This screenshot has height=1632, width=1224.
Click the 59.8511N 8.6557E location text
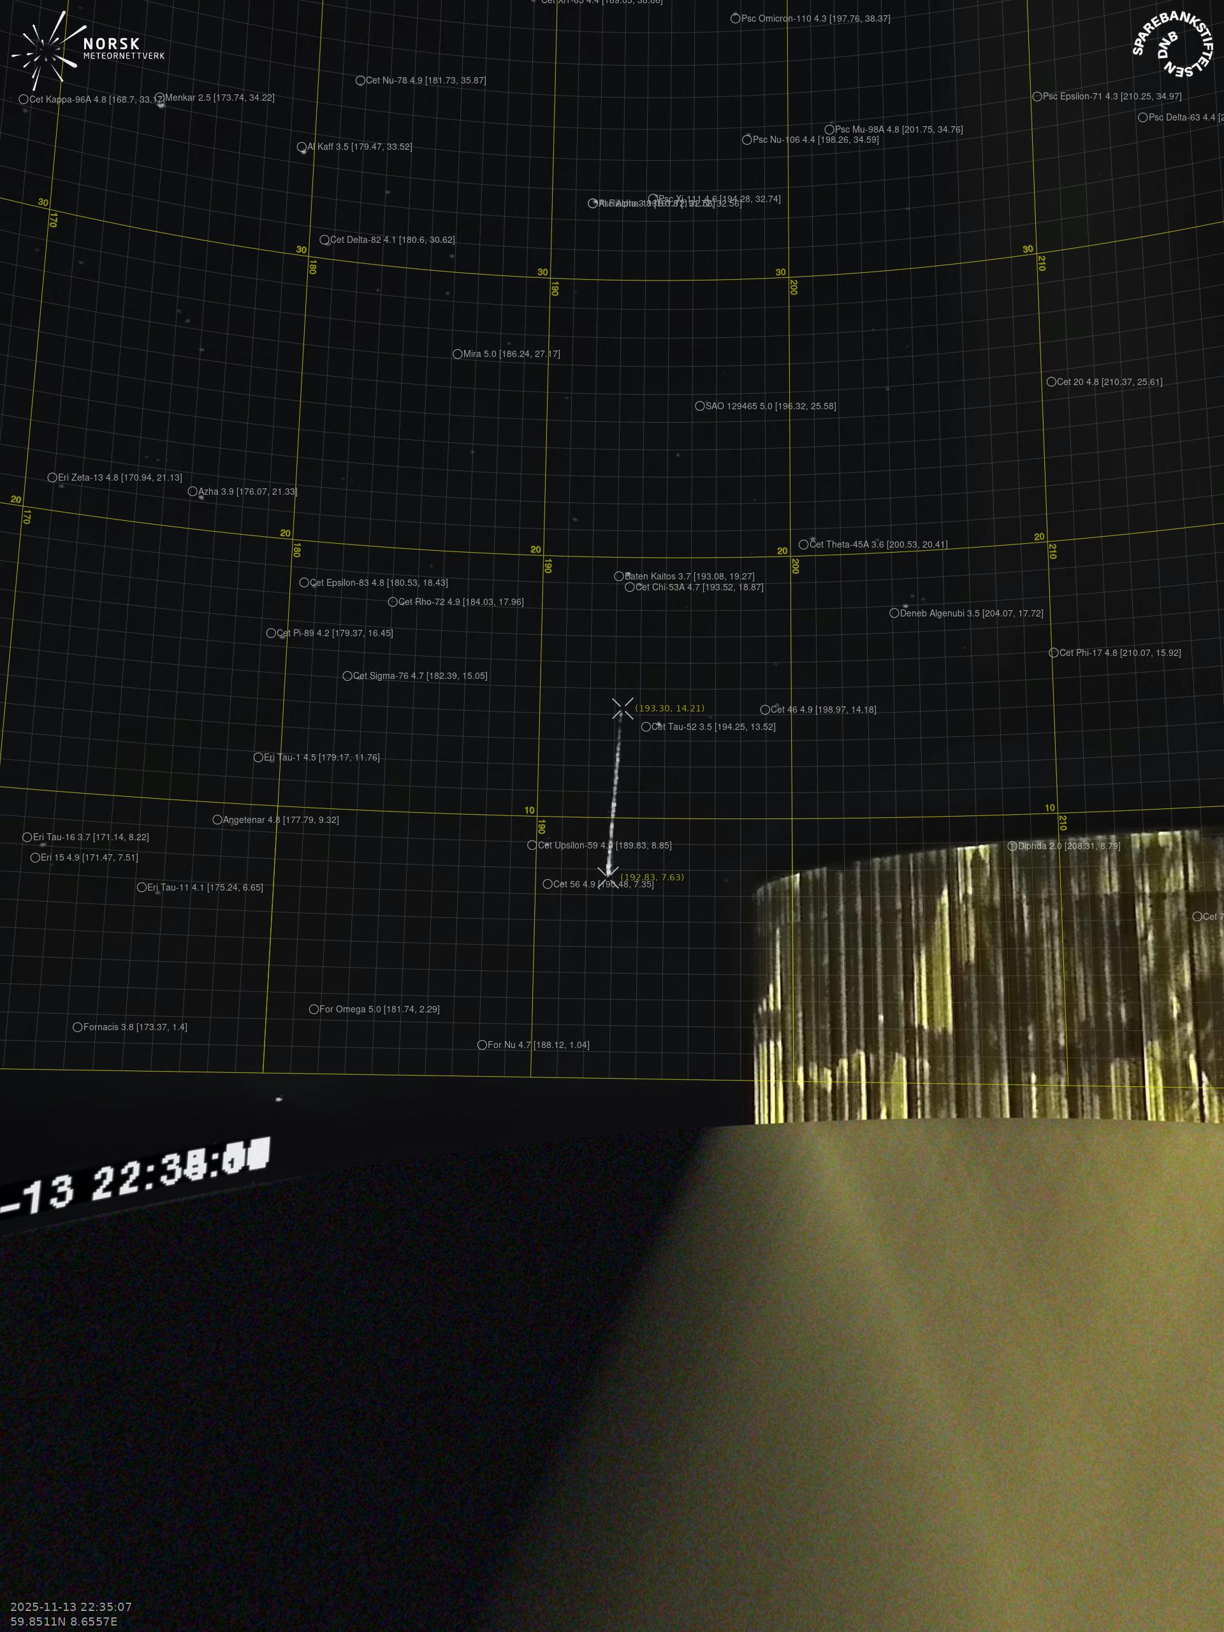[64, 1622]
